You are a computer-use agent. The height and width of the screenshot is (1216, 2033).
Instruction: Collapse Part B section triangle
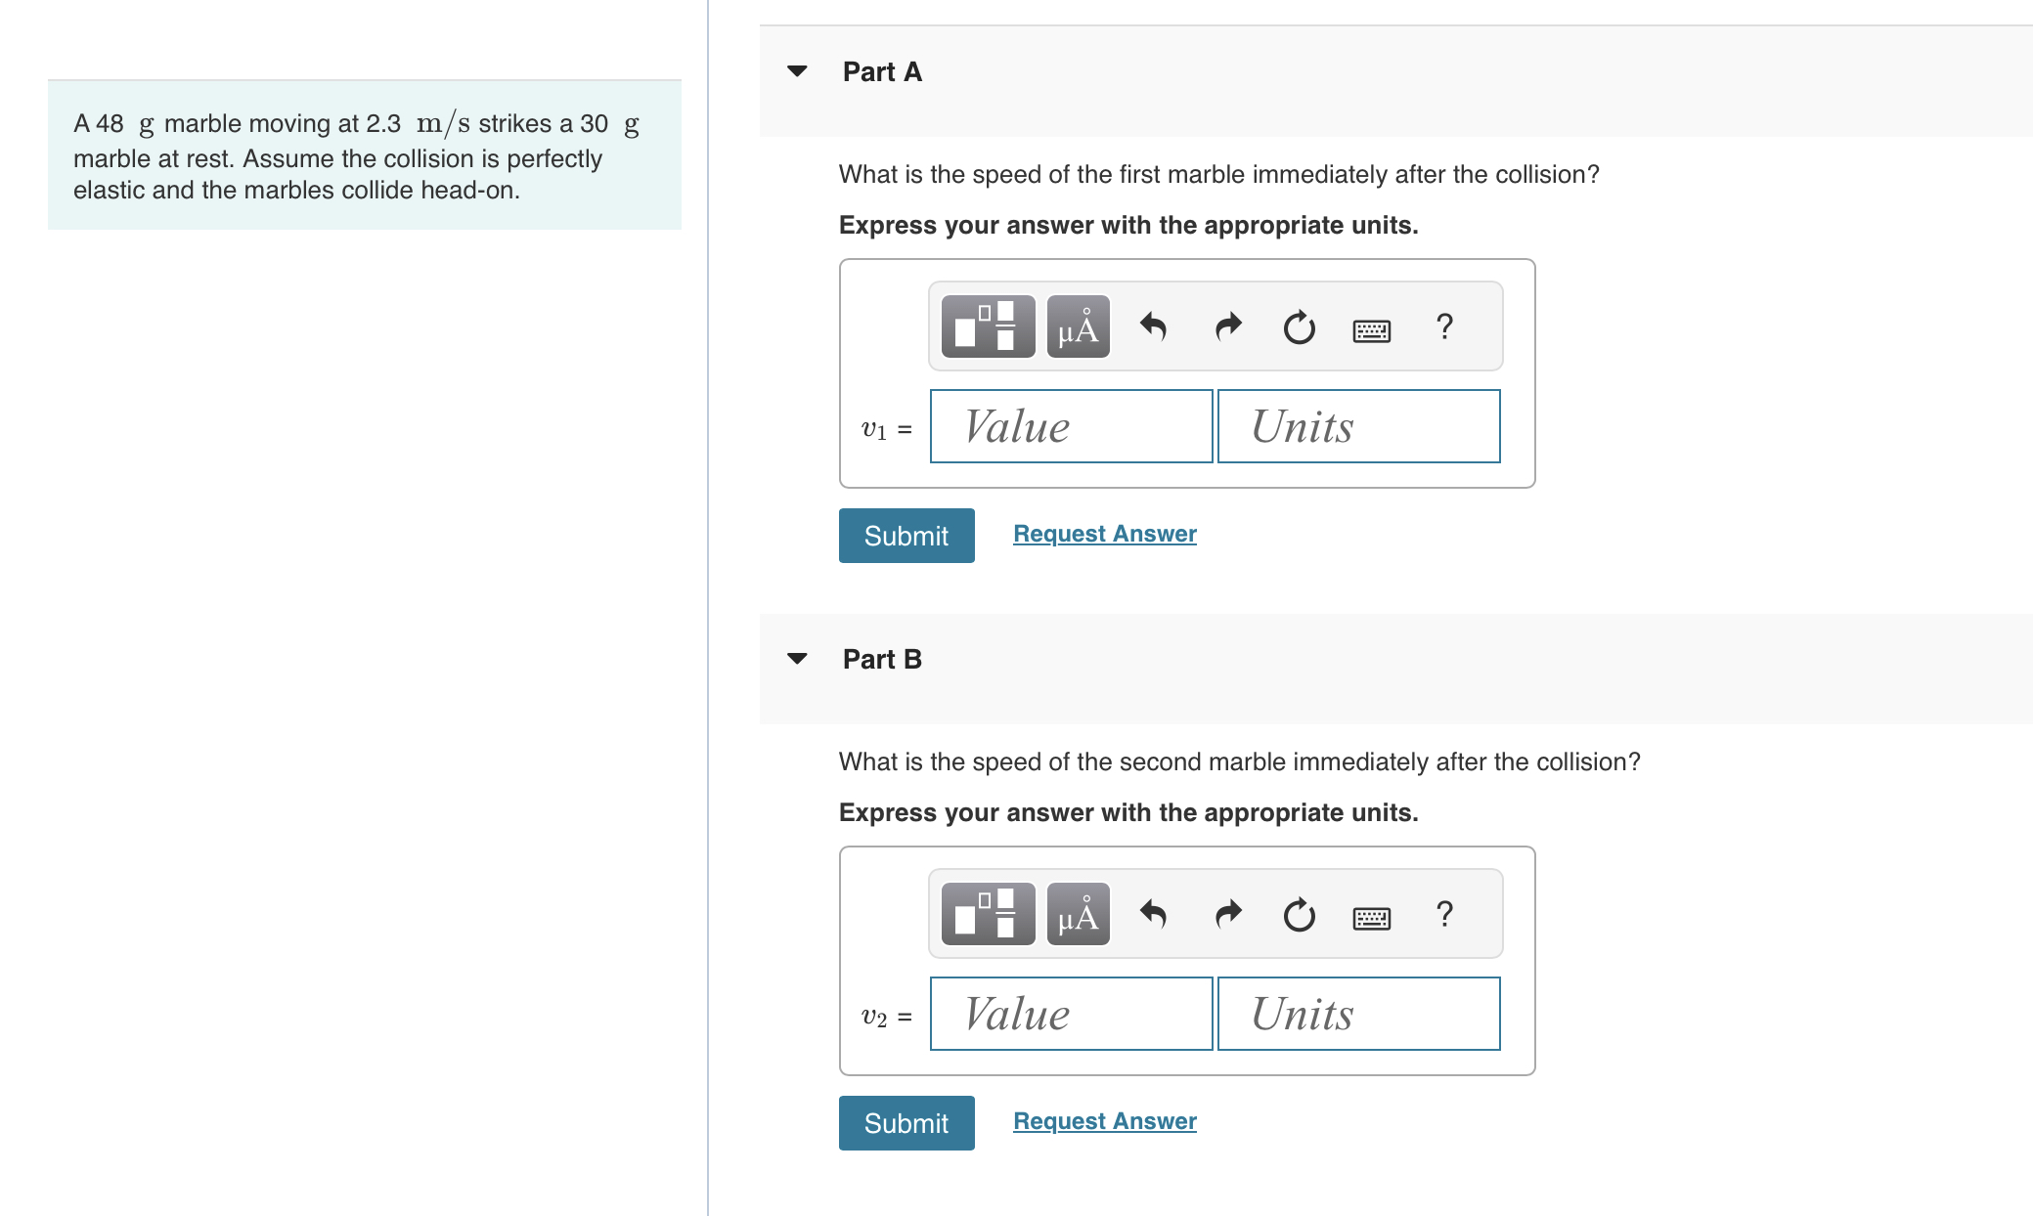point(797,659)
